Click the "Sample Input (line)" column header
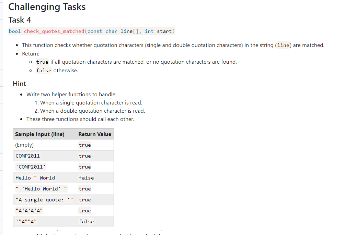Image resolution: width=344 pixels, height=235 pixels. tap(40, 134)
